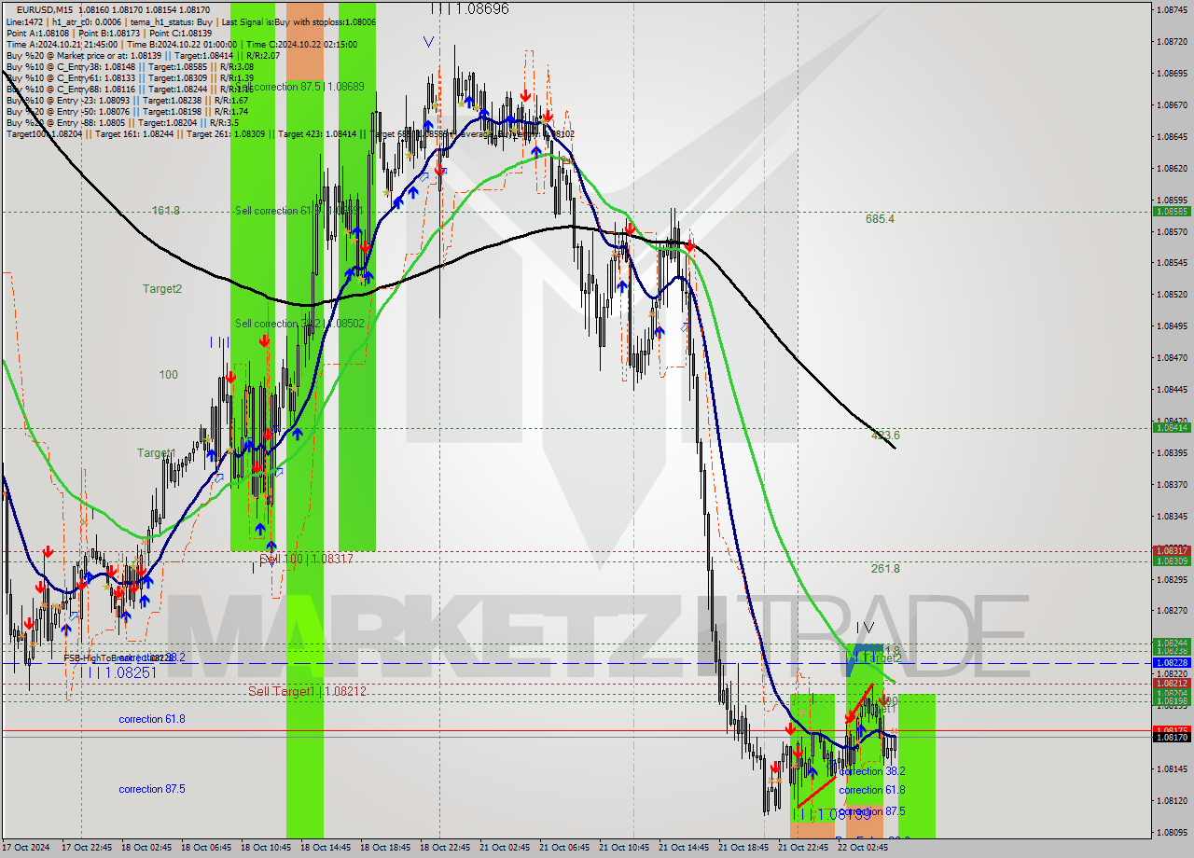This screenshot has height=858, width=1194.
Task: Click the 'correction 87.5' label on left side
Action: 152,789
